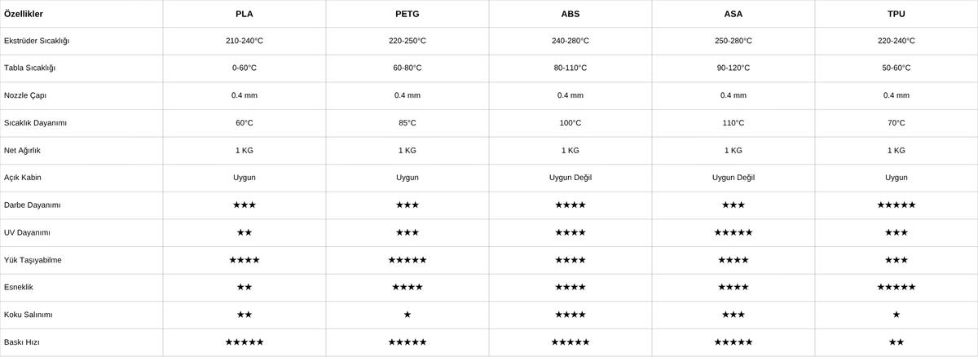Select the ASA table temperature 90-120°C cell
This screenshot has width=978, height=357.
tap(733, 68)
